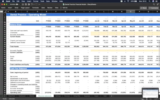Switch to the Hiring Plan sheet tab
160x100 pixels.
coord(77,96)
